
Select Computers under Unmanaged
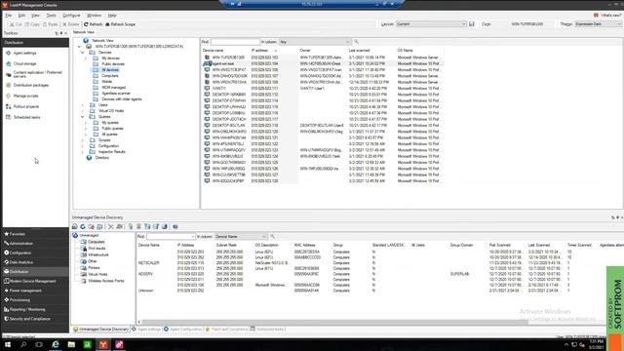[x=96, y=242]
